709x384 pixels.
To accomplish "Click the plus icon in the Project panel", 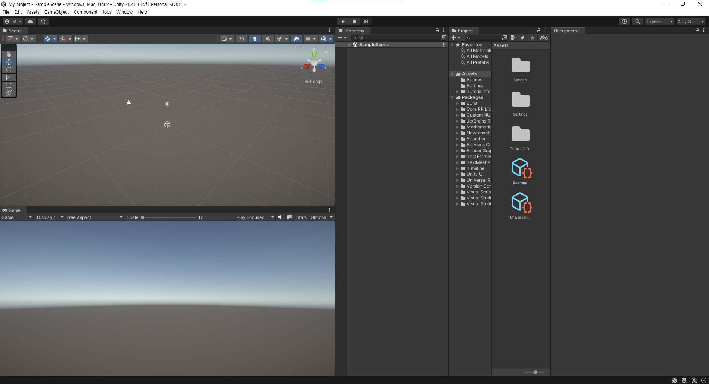I will 454,38.
